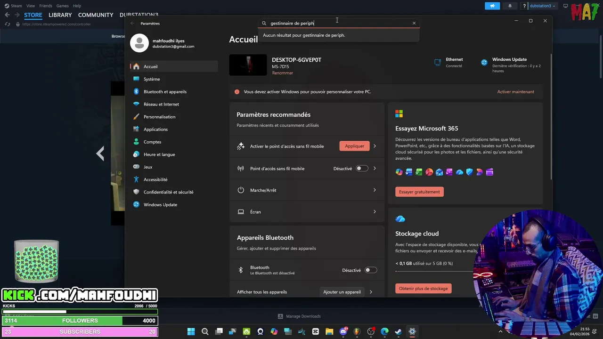This screenshot has height=339, width=603.
Task: Click the Microsoft logo icon in 365 card
Action: [399, 113]
